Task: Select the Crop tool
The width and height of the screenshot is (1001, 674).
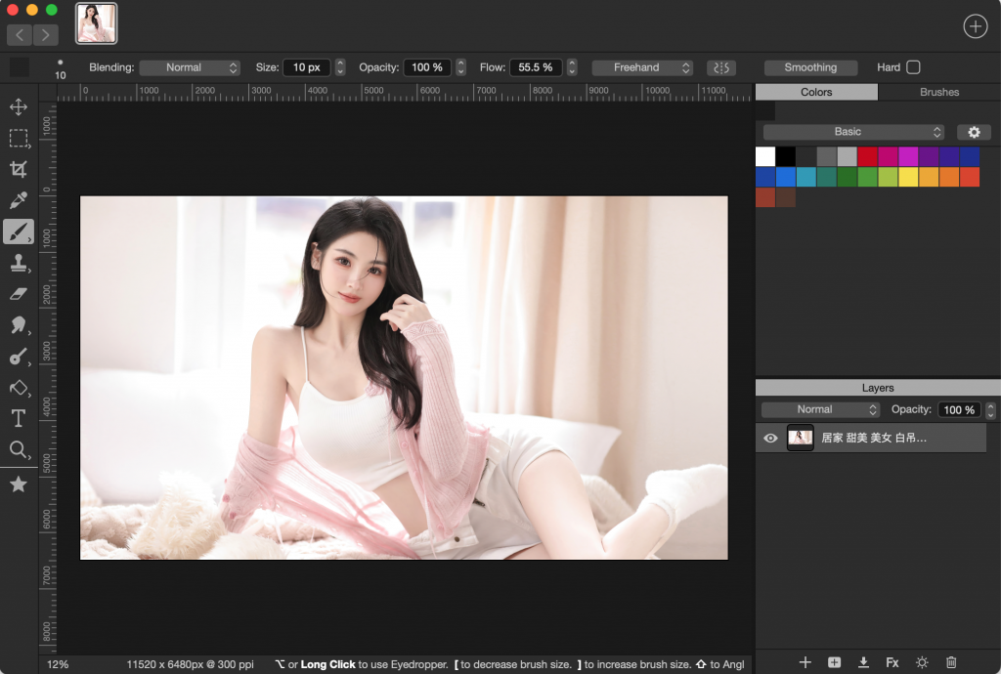Action: [19, 169]
